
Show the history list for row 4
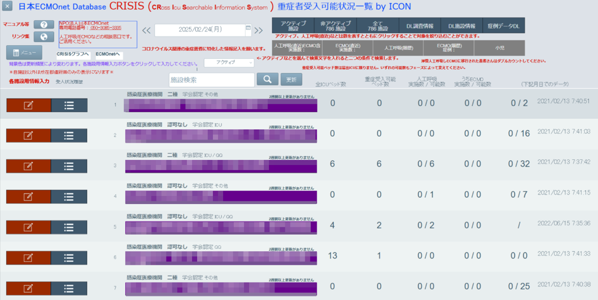[69, 196]
